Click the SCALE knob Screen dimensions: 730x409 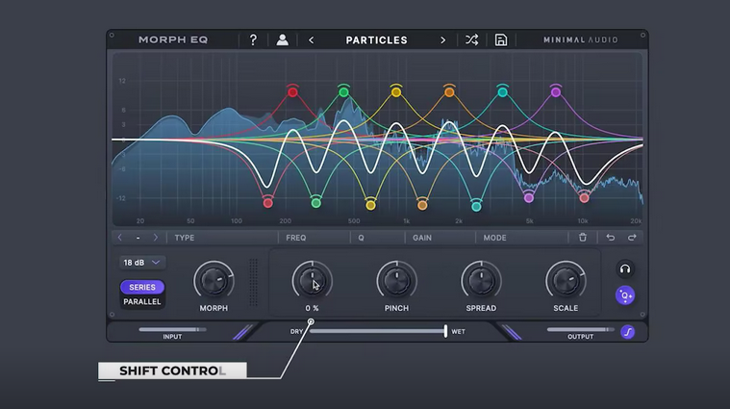(566, 281)
